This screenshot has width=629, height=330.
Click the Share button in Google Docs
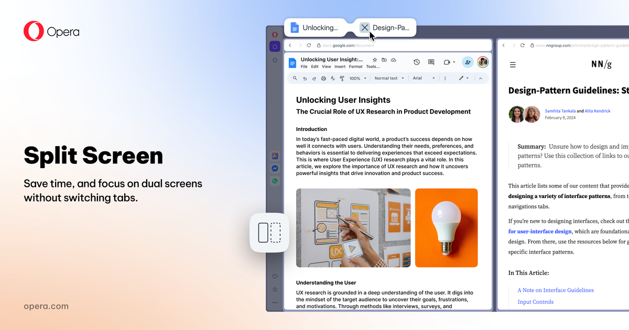468,62
